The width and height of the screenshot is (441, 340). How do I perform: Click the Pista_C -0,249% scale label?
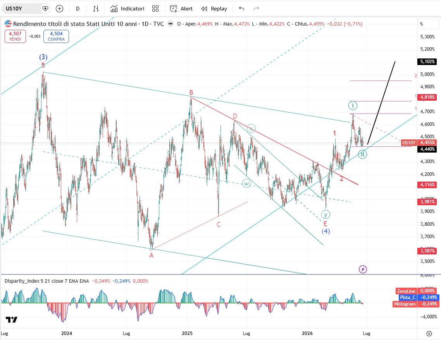pos(419,297)
